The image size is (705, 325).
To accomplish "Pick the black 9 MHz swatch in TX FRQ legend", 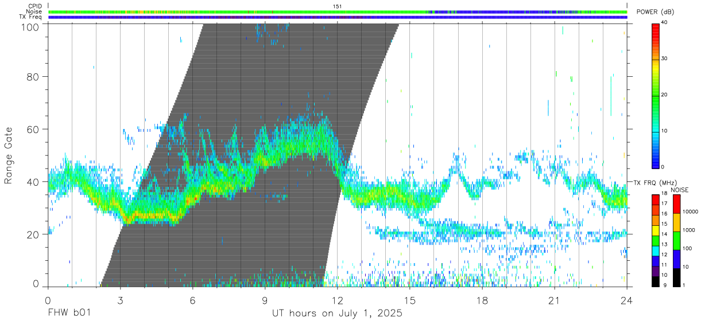I will [x=656, y=281].
